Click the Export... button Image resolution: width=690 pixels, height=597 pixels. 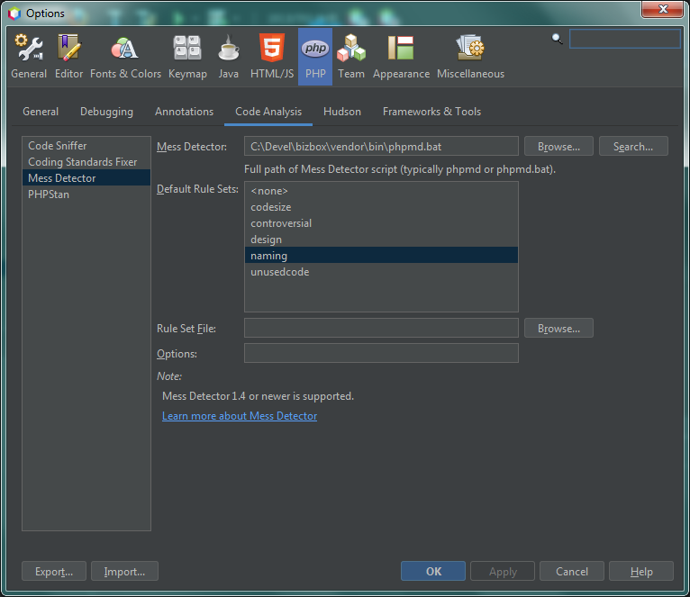click(54, 571)
